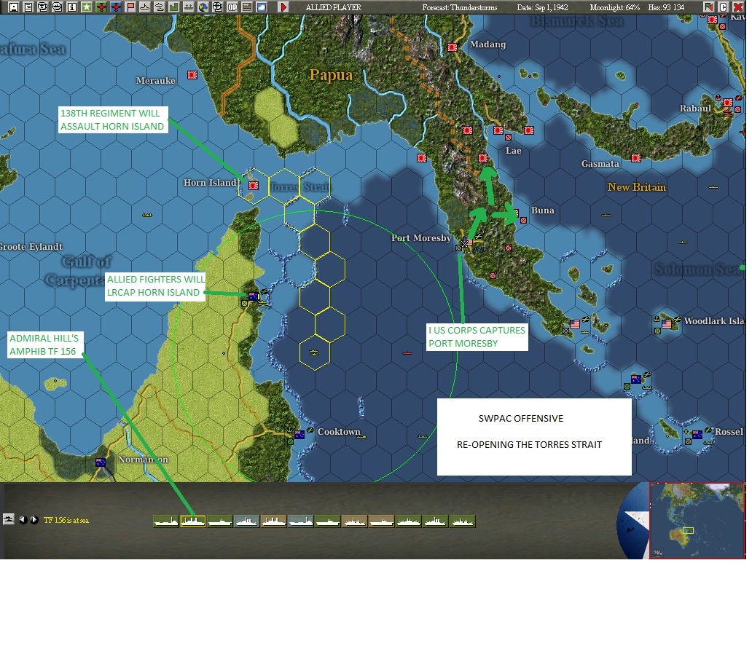Select Japanese base flag at Horn Island

pos(254,186)
